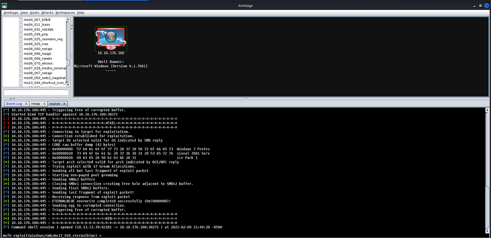Screen dimensions: 491x238
Task: Click file icon beside ms06_025_rras
Action: coord(21,44)
